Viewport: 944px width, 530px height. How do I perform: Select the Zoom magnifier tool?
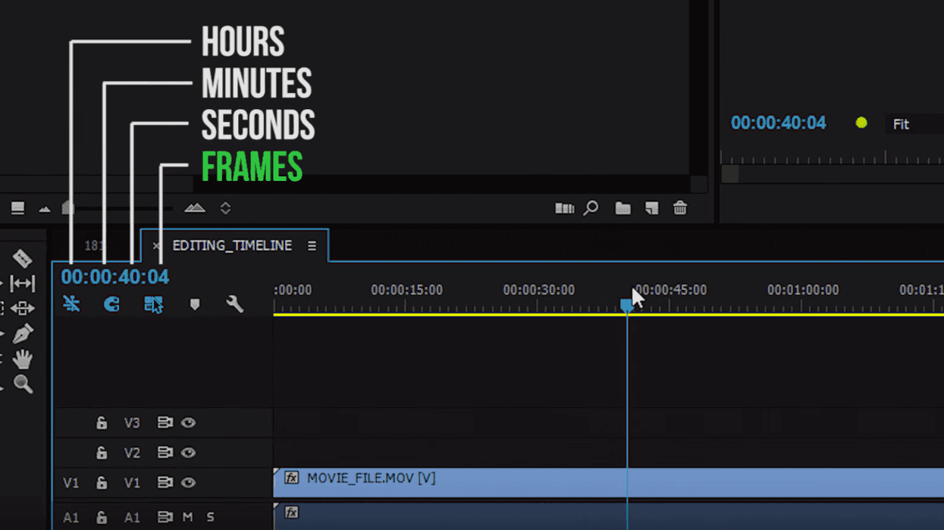pyautogui.click(x=23, y=384)
